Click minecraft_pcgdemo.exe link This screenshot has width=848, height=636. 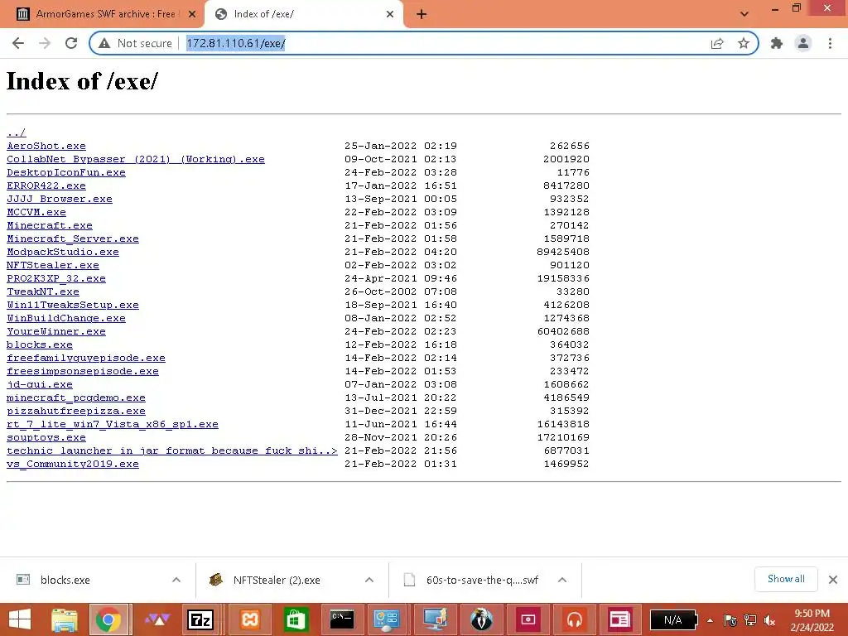click(x=75, y=397)
